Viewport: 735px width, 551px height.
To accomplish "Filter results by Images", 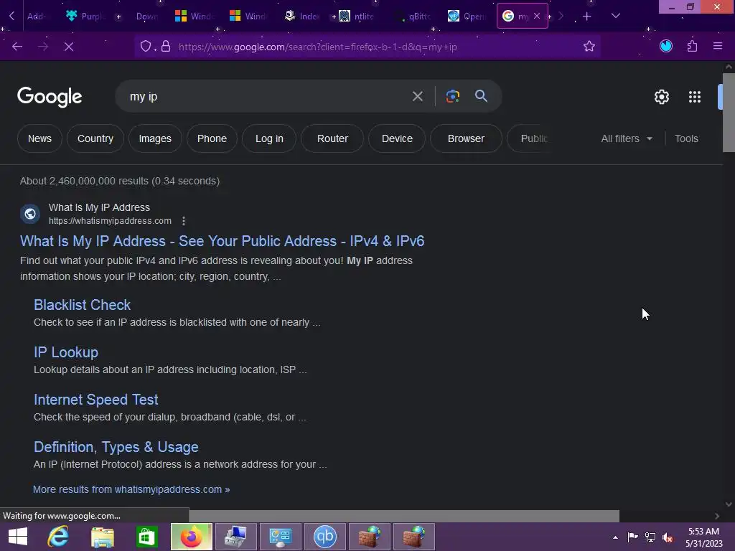I will [155, 138].
